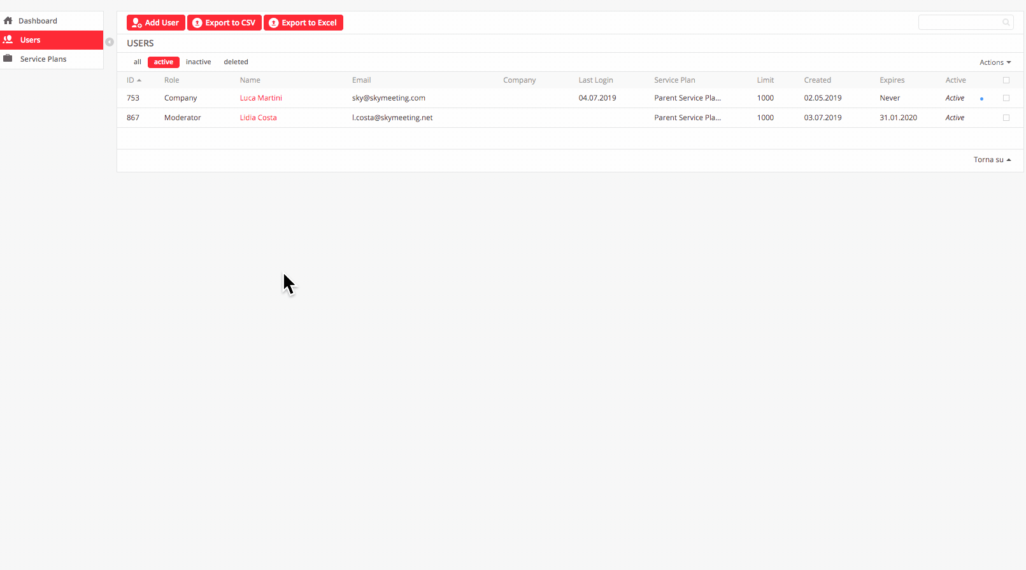Click the Service Plans briefcase icon
Viewport: 1026px width, 570px height.
click(x=8, y=59)
